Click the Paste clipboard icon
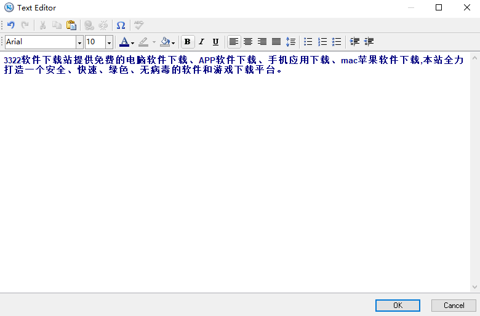This screenshot has height=316, width=480. click(x=71, y=25)
